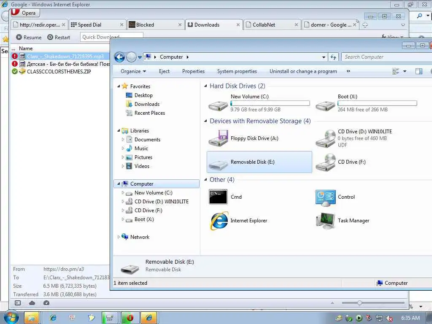Screen dimensions: 432x324
Task: Open the Cmd shortcut icon
Action: tap(218, 197)
